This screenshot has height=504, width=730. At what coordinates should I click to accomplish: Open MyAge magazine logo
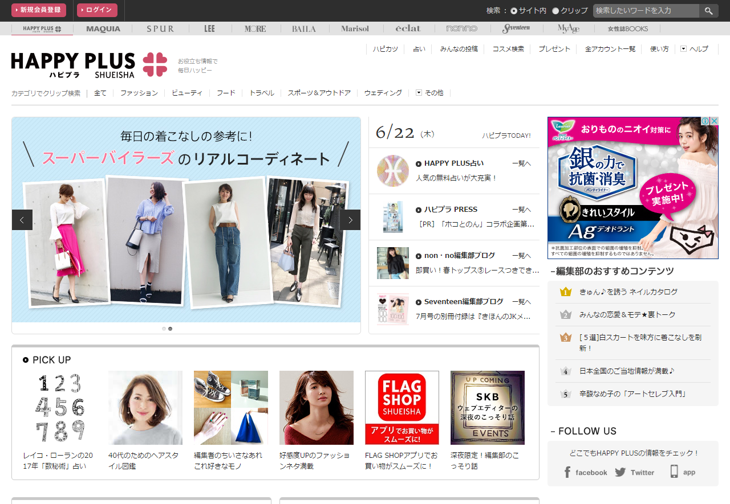coord(568,28)
